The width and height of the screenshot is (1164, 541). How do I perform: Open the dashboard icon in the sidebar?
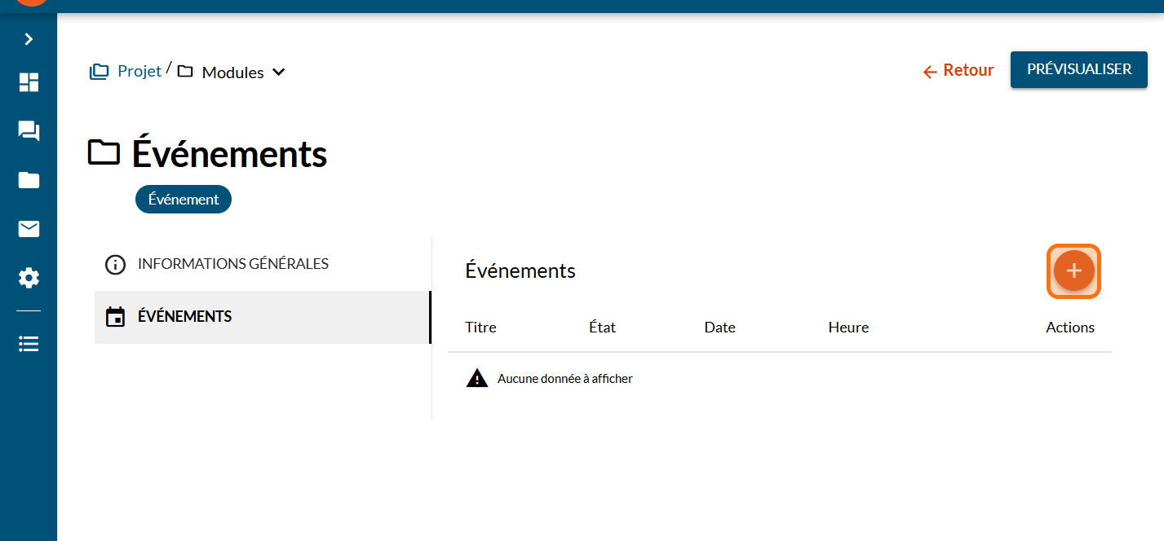29,82
